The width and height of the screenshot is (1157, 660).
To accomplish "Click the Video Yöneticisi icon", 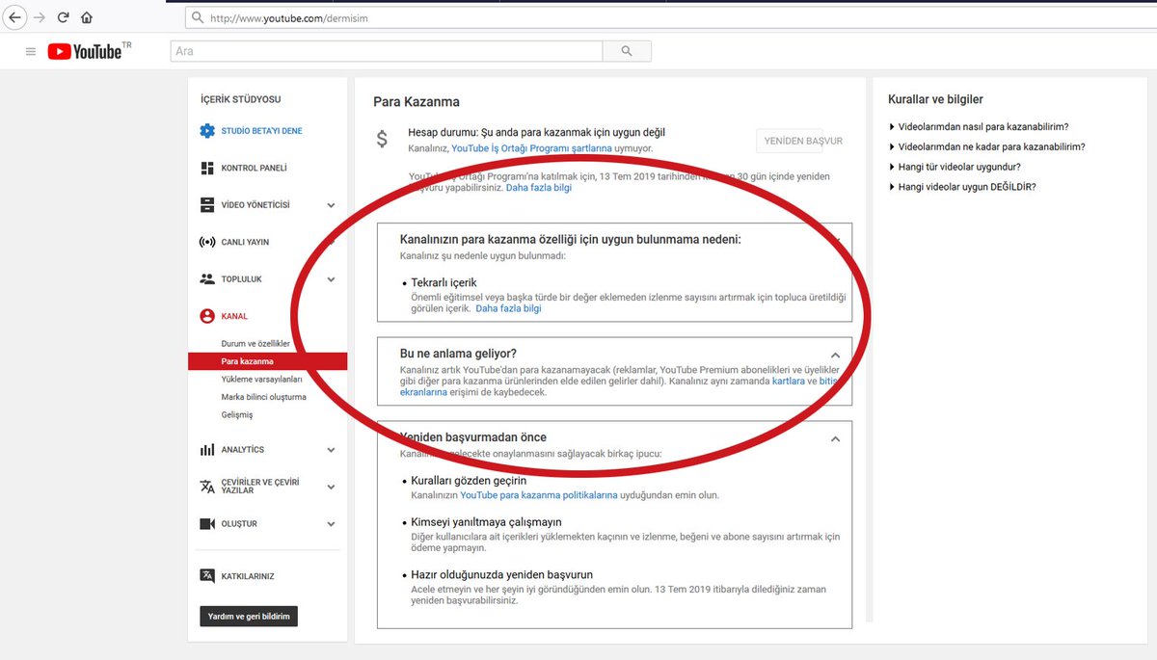I will (x=207, y=205).
